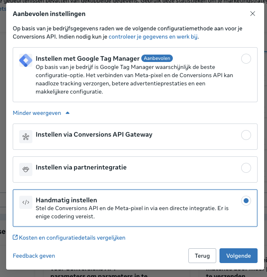
Task: Select the Google Tag Manager radio button
Action: pyautogui.click(x=246, y=59)
